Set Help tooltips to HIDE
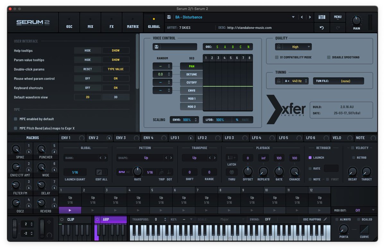Viewport: 385px width, 250px height. tap(88, 51)
